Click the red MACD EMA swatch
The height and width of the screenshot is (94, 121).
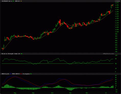21,74
